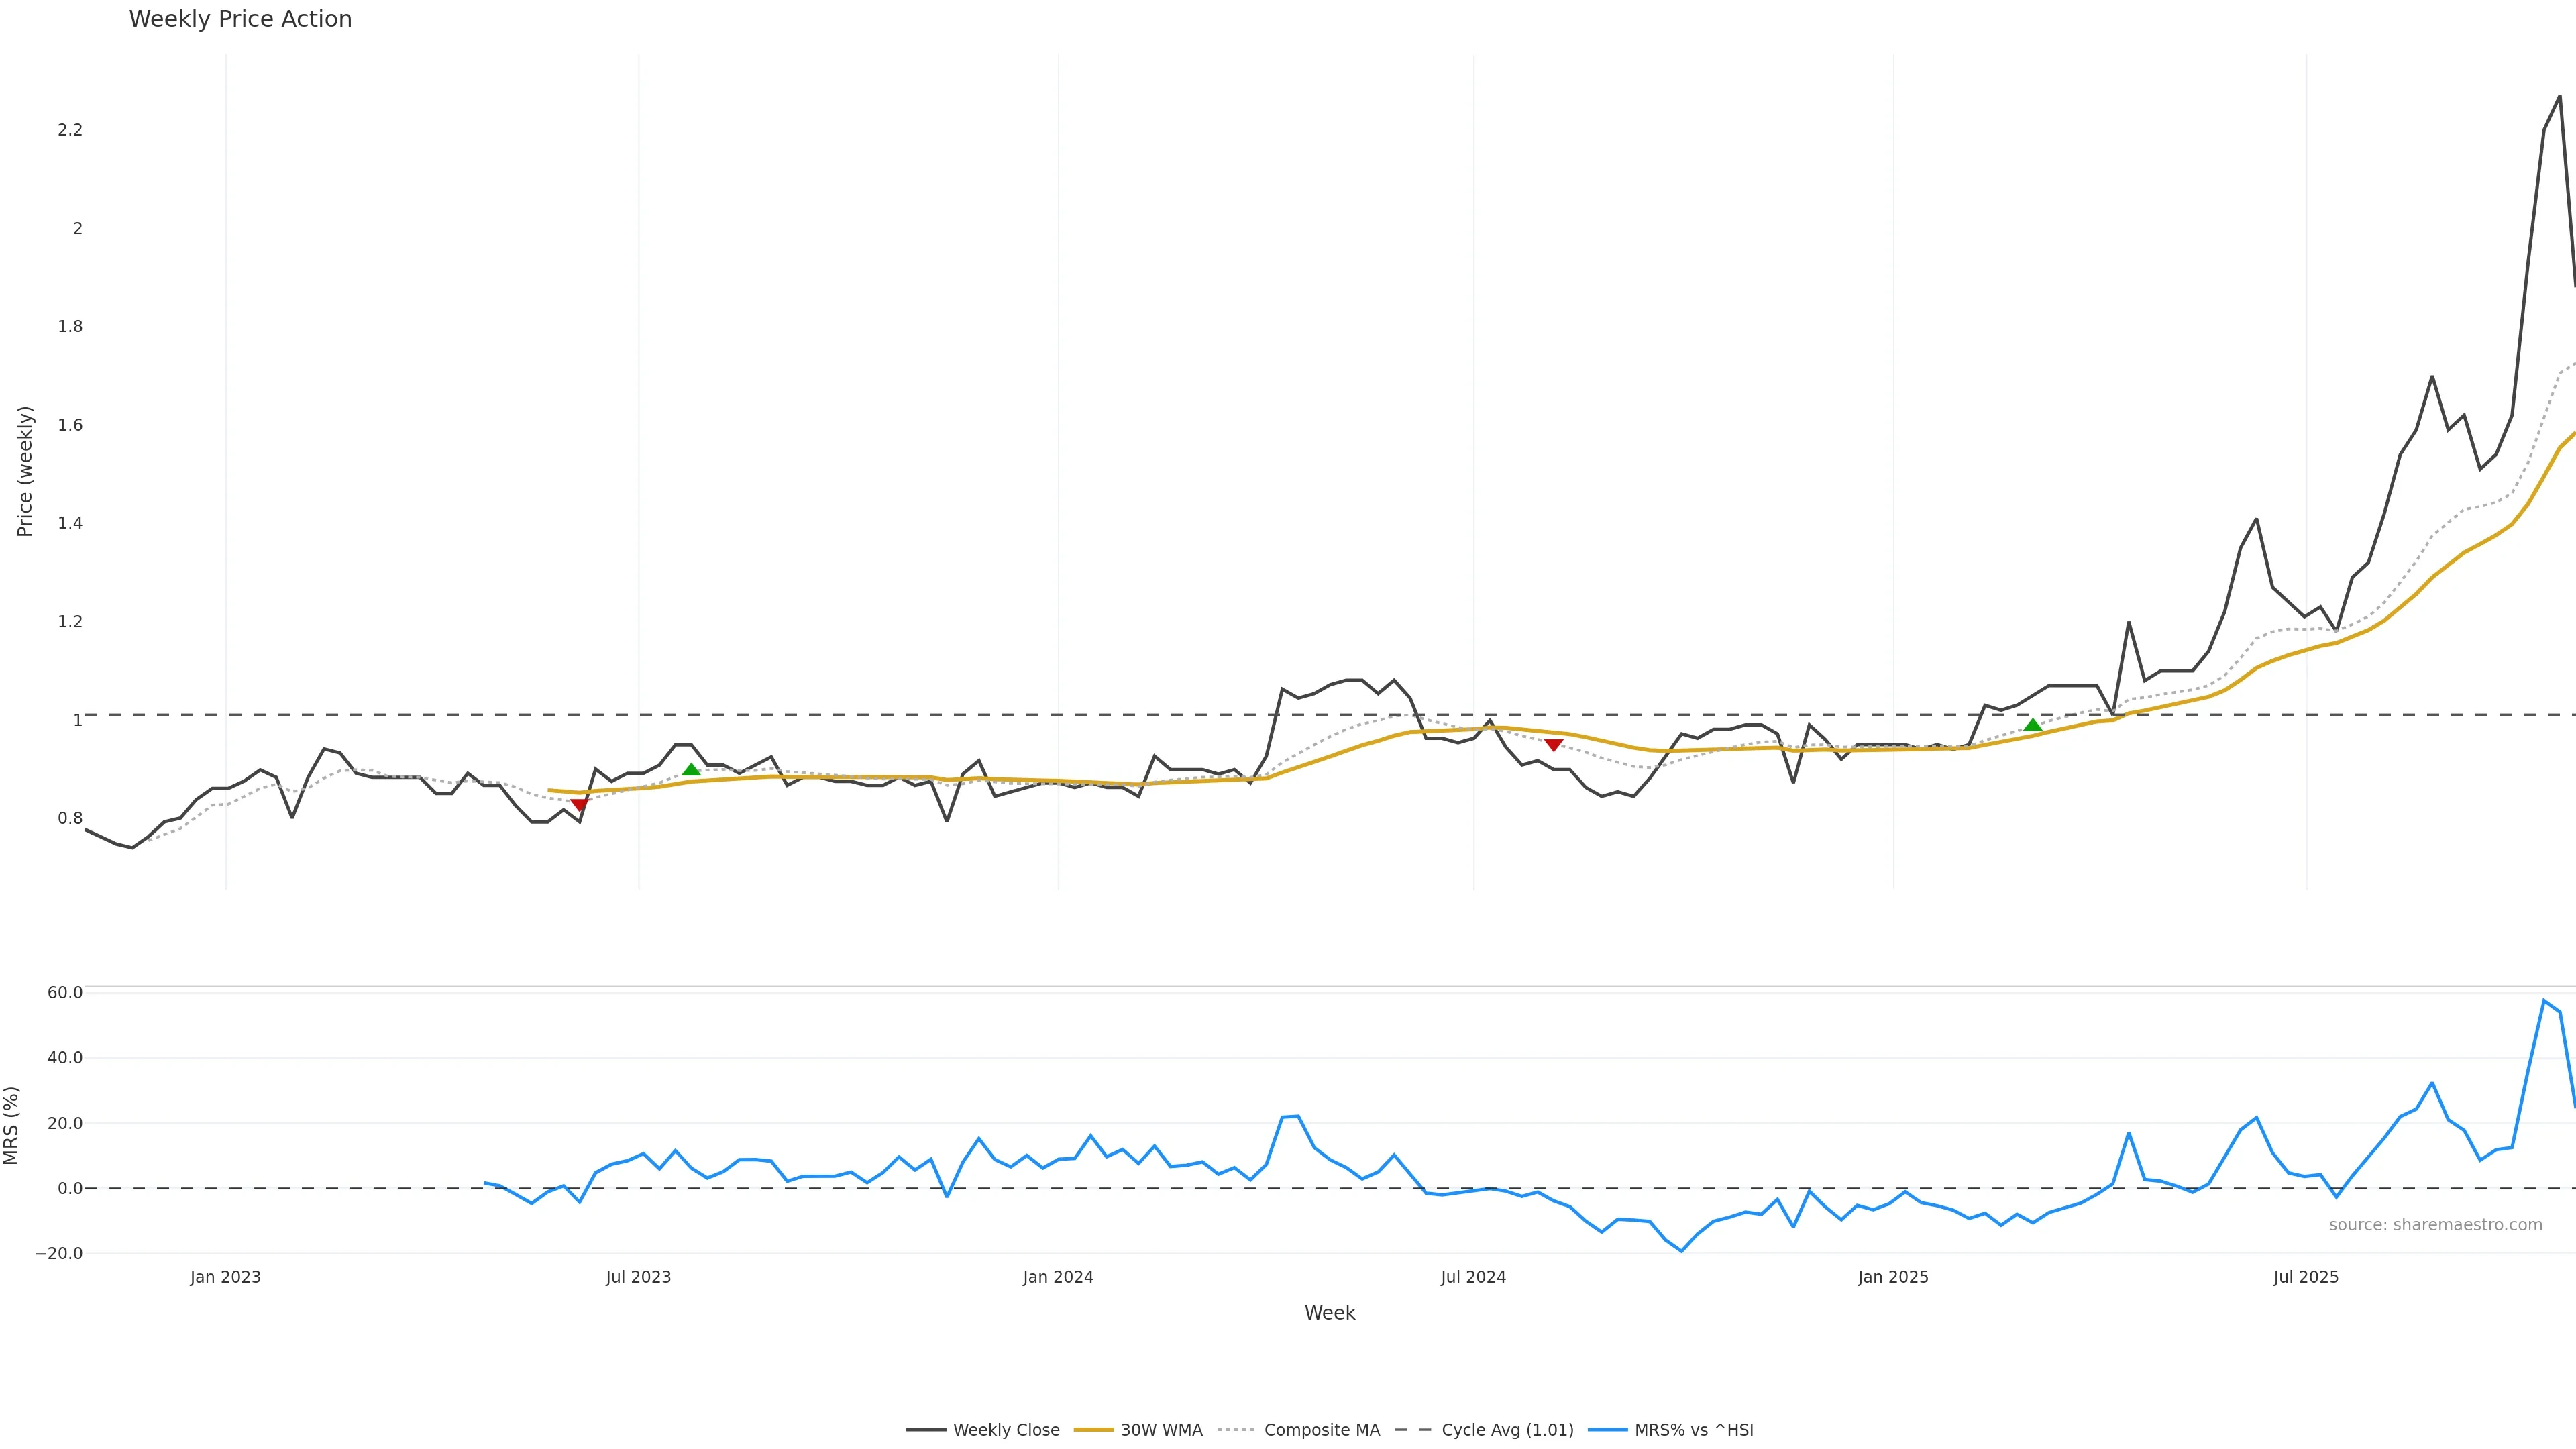Image resolution: width=2576 pixels, height=1449 pixels.
Task: Click the green up-triangle marker in early 2025
Action: coord(2032,725)
